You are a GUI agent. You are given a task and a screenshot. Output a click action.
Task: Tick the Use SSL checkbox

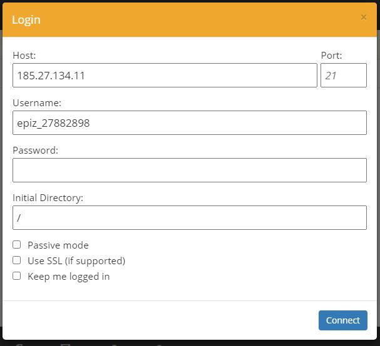(x=17, y=260)
